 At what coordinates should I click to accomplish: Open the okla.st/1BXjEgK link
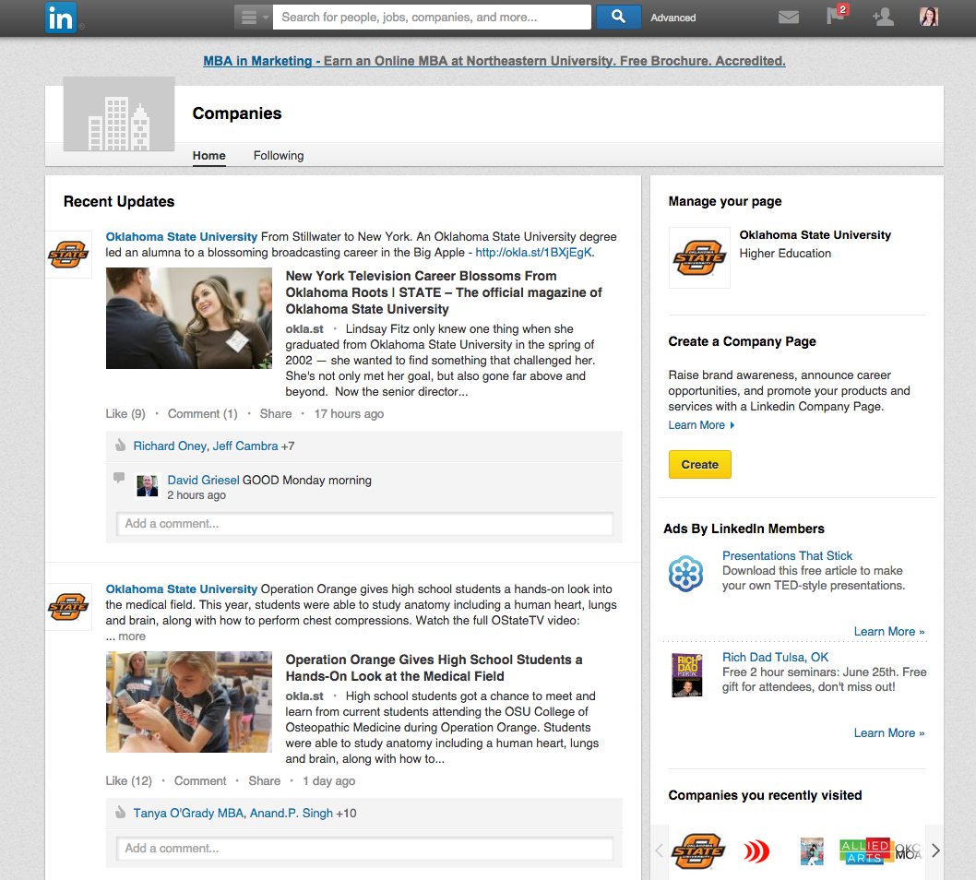click(534, 252)
